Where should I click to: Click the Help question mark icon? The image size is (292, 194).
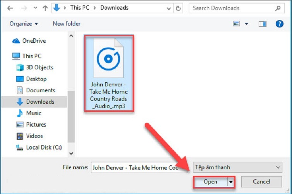(279, 24)
